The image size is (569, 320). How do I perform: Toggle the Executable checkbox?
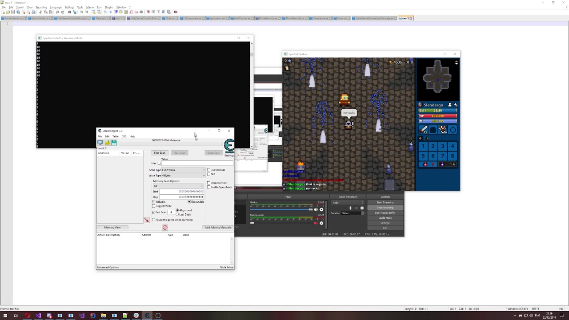click(189, 202)
